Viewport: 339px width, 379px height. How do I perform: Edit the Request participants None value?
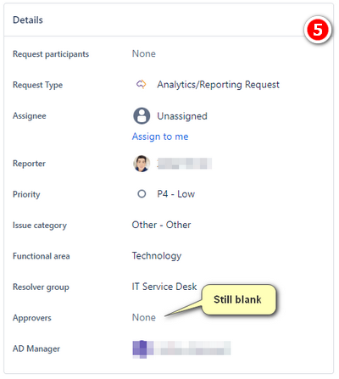(144, 53)
